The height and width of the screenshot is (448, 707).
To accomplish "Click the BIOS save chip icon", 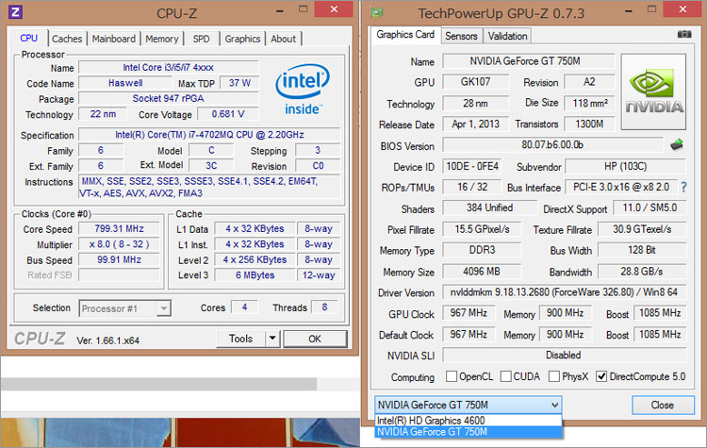I will coord(676,145).
